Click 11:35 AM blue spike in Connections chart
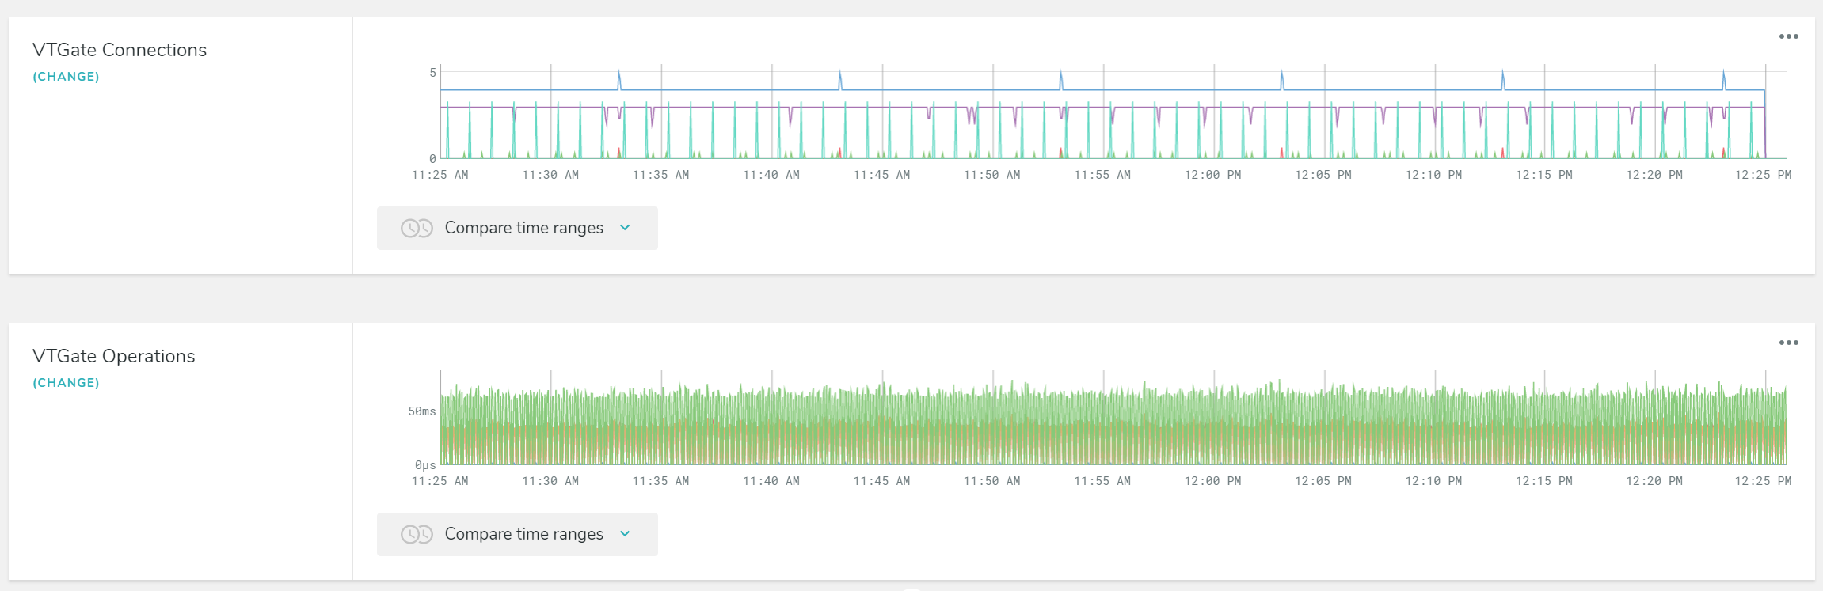 point(619,79)
